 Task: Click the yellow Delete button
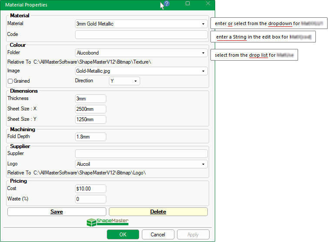[x=158, y=212]
